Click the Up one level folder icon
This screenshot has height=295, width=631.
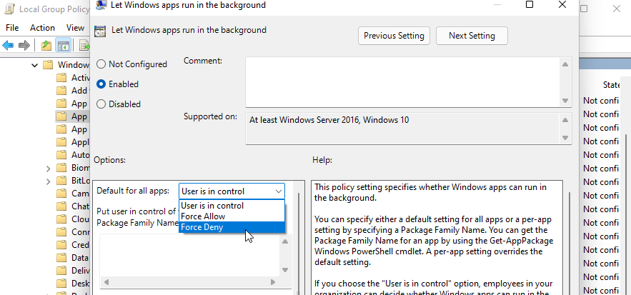point(46,46)
